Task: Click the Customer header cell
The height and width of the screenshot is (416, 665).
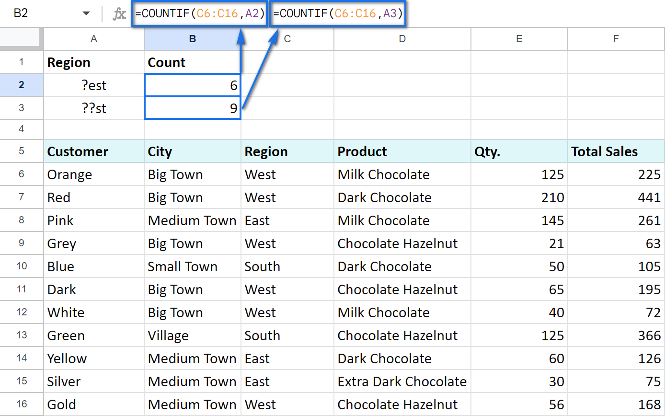Action: [93, 151]
